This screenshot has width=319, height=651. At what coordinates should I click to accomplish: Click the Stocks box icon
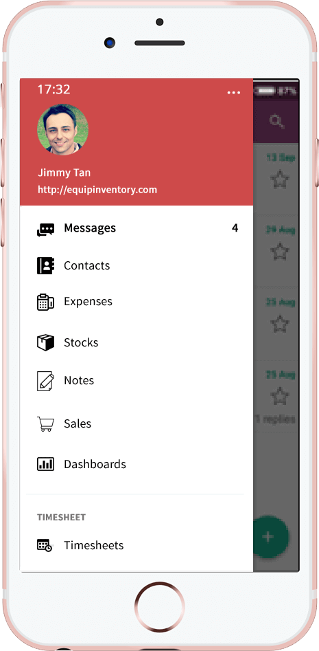click(x=45, y=342)
